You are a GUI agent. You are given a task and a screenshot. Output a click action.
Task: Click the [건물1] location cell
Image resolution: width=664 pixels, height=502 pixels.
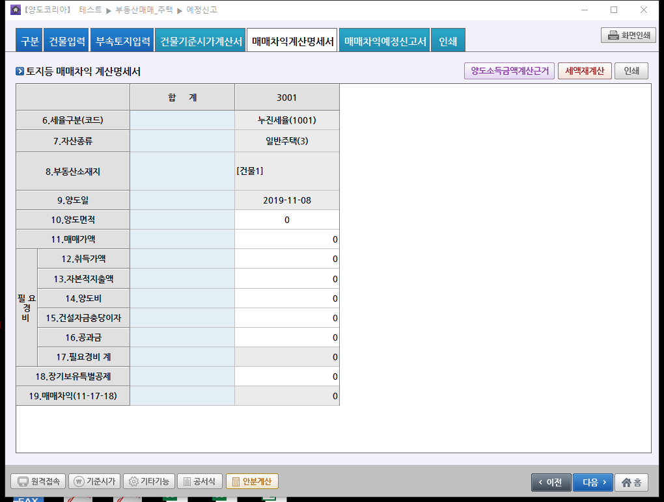tap(287, 171)
